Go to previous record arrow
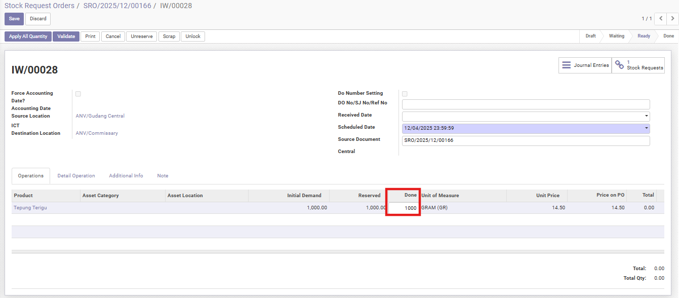679x298 pixels. (660, 19)
